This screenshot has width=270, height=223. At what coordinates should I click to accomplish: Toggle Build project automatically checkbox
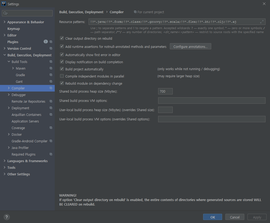[62, 69]
